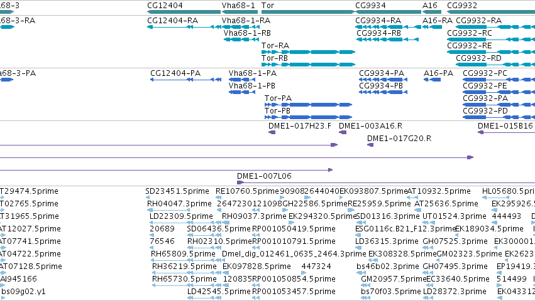This screenshot has width=535, height=301.
Task: Click EST LD28372.3prime
Action: 455,292
